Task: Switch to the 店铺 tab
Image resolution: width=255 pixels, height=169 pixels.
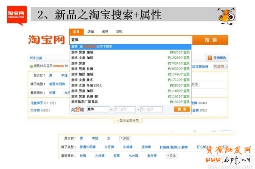Action: point(90,32)
